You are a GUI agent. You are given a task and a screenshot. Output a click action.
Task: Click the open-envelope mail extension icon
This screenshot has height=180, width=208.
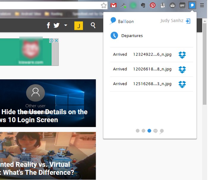click(172, 5)
